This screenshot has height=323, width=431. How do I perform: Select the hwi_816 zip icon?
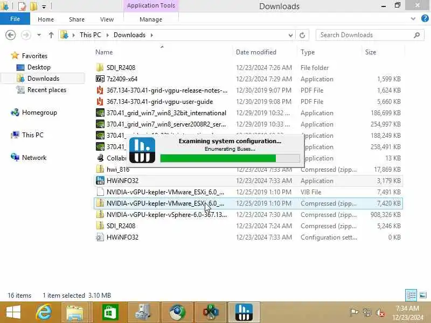(100, 170)
